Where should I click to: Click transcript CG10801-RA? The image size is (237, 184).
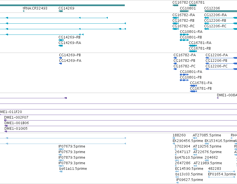191,32
